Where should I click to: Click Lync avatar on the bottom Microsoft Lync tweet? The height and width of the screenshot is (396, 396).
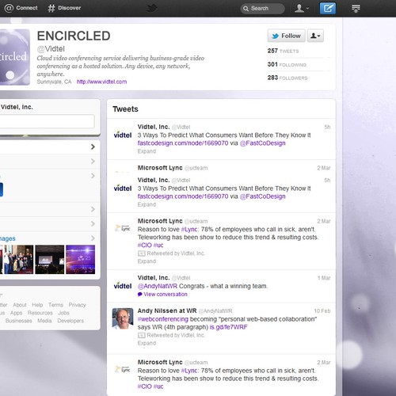tap(122, 369)
